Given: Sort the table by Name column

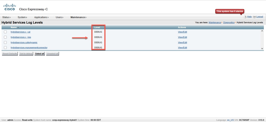Looking at the screenshot, I should coord(15,27).
